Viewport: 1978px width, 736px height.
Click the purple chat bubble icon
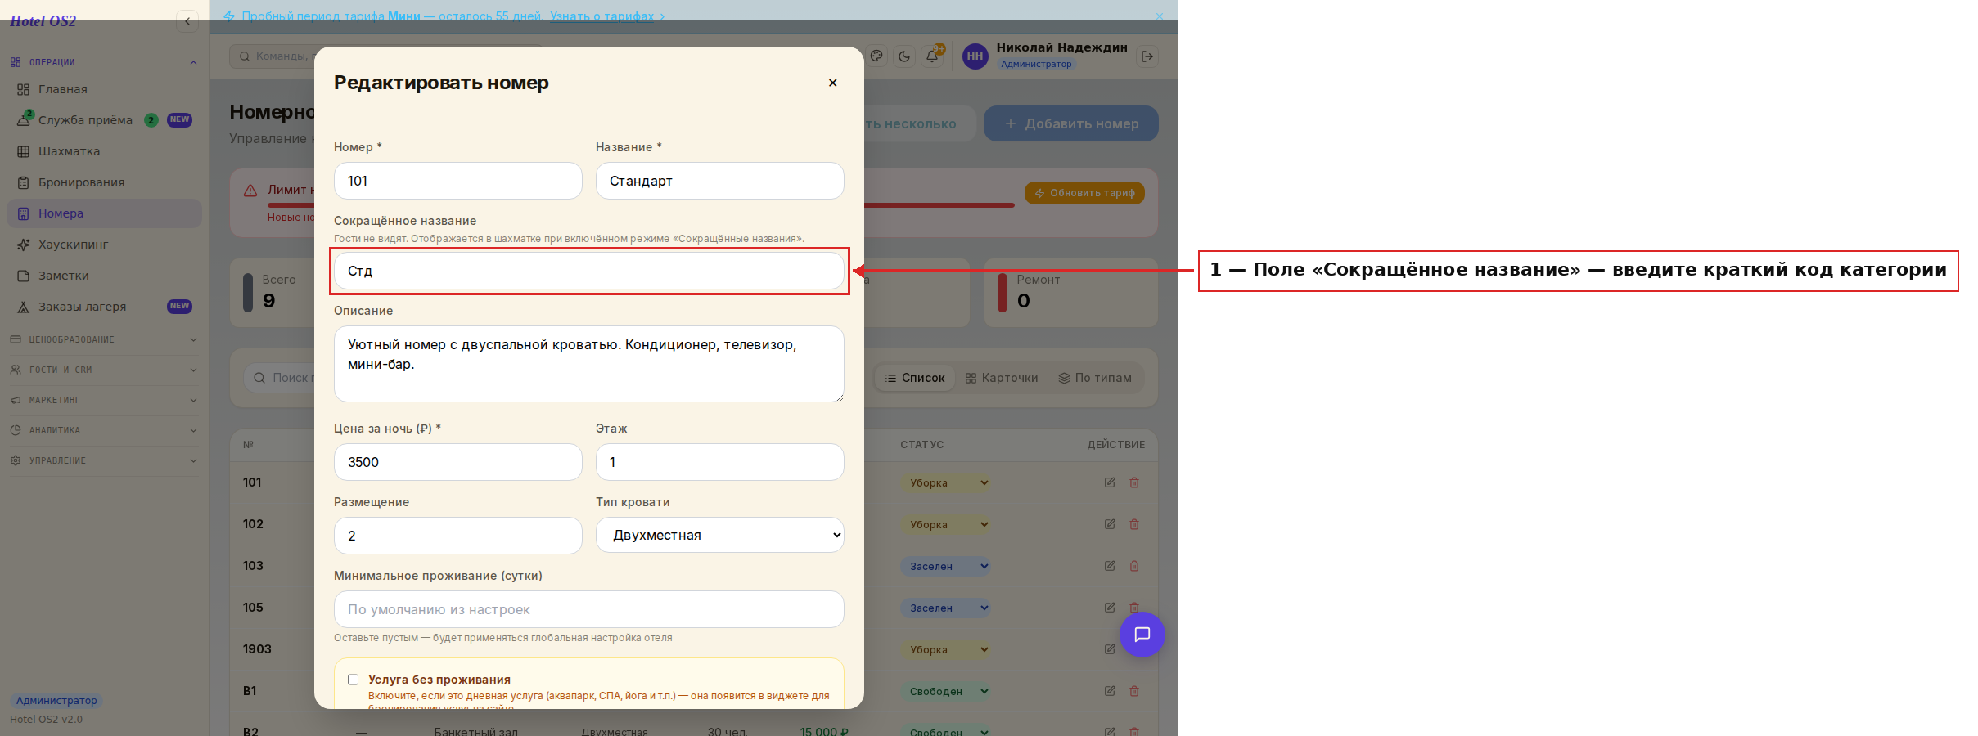(1142, 635)
